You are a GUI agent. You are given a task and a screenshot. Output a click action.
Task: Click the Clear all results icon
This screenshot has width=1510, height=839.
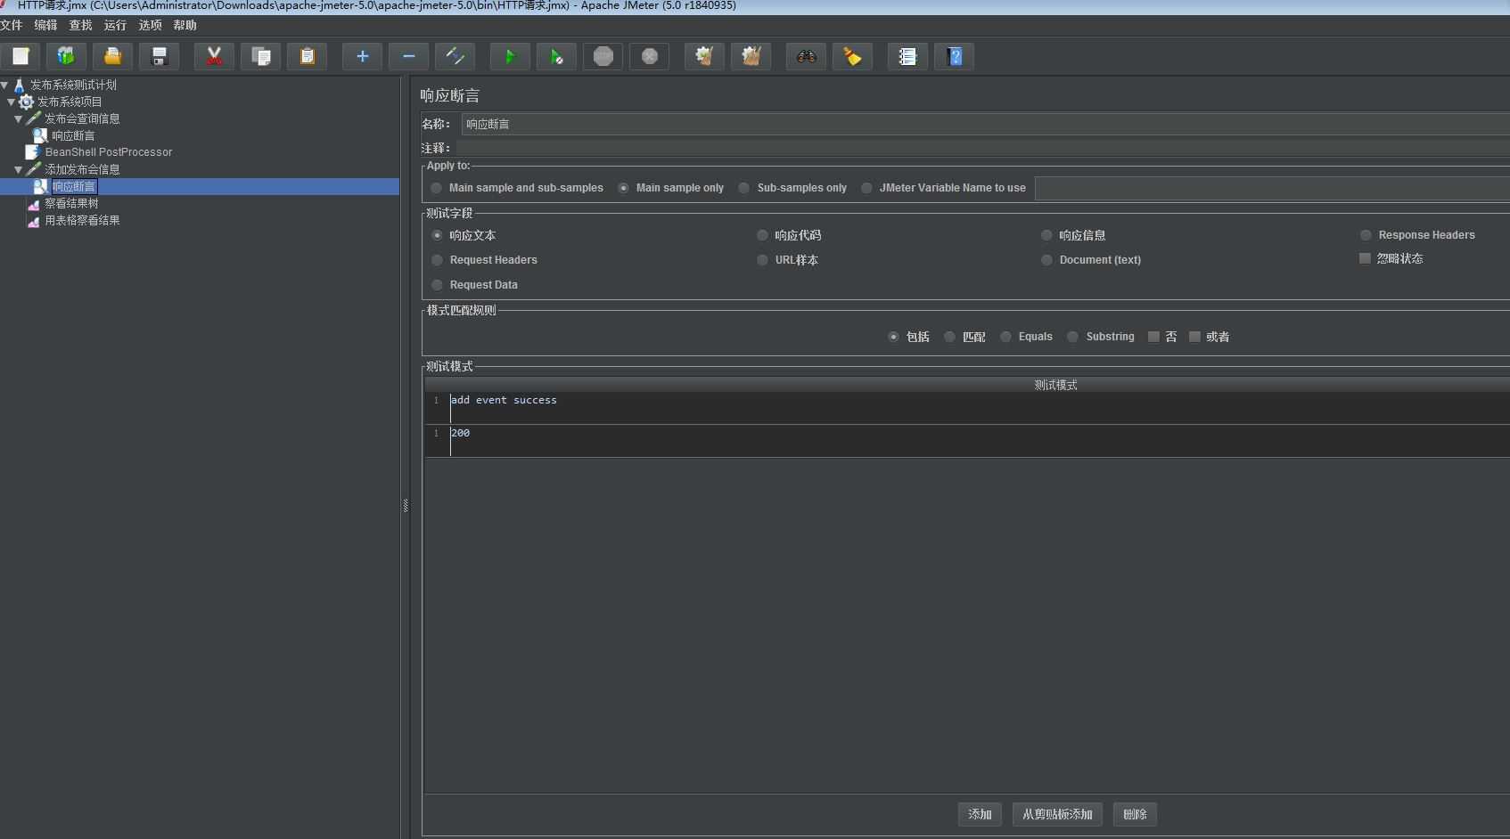pyautogui.click(x=751, y=56)
